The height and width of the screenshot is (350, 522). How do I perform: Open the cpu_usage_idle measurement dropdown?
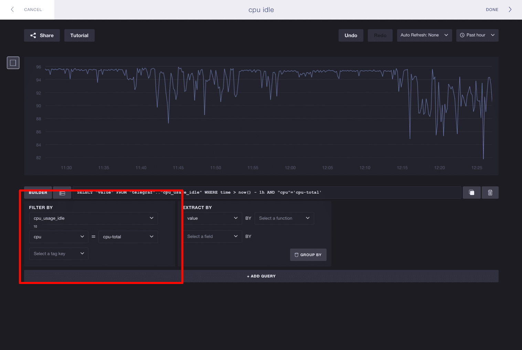pos(93,218)
